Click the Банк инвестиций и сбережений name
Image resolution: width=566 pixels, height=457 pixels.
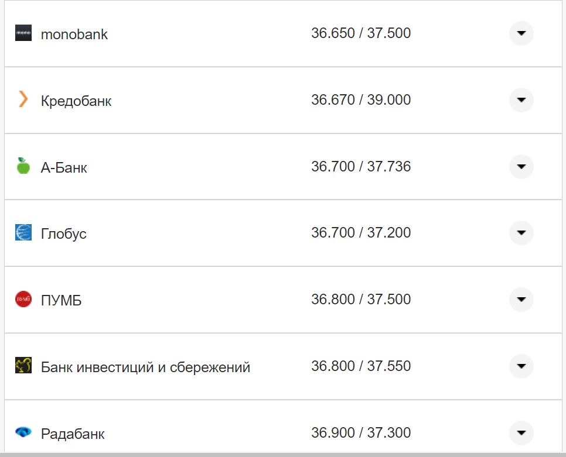(x=145, y=366)
